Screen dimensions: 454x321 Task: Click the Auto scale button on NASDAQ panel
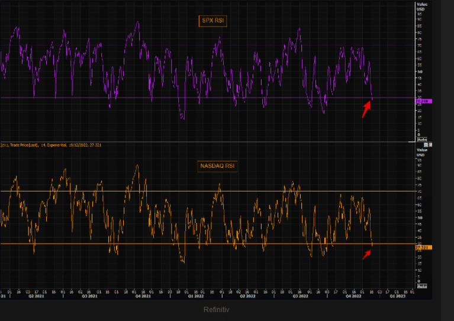click(422, 286)
